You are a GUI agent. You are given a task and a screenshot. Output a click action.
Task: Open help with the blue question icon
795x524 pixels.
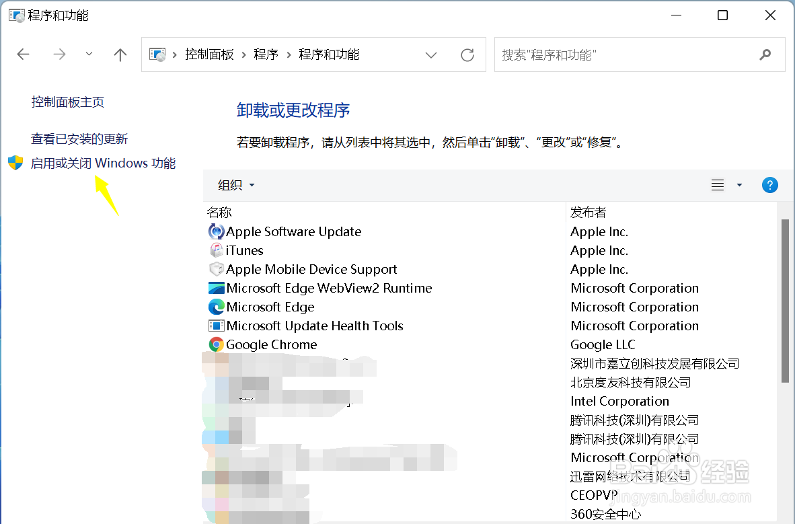click(x=769, y=185)
